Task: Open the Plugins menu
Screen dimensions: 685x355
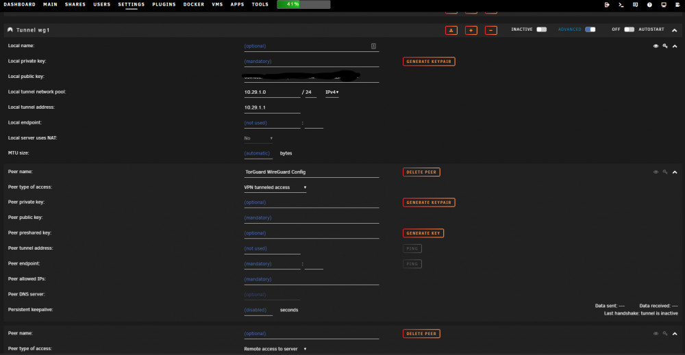Action: (164, 4)
